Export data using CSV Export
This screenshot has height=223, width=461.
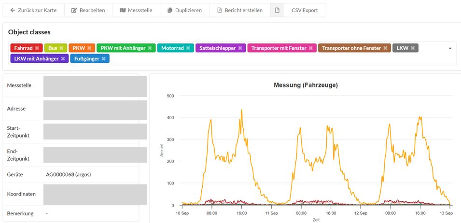(305, 10)
